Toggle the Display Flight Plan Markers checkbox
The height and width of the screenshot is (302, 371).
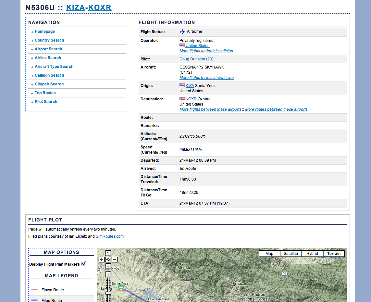(83, 264)
